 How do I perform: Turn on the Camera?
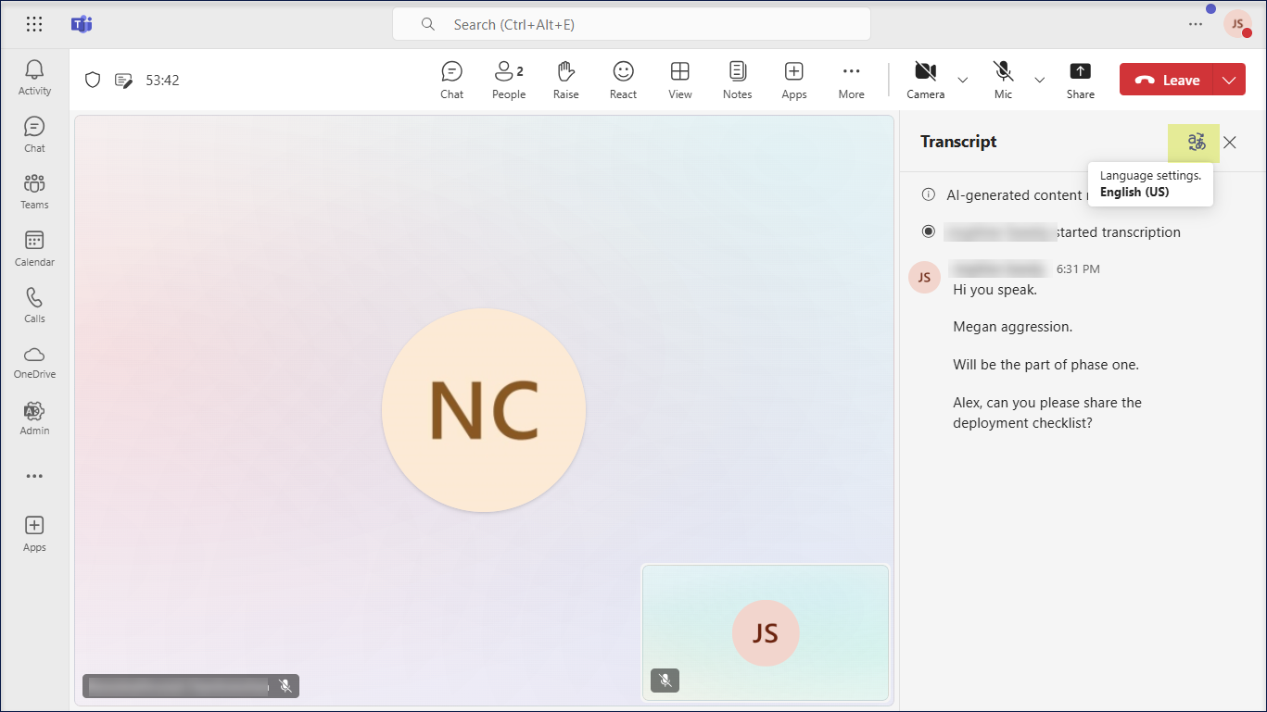(925, 80)
